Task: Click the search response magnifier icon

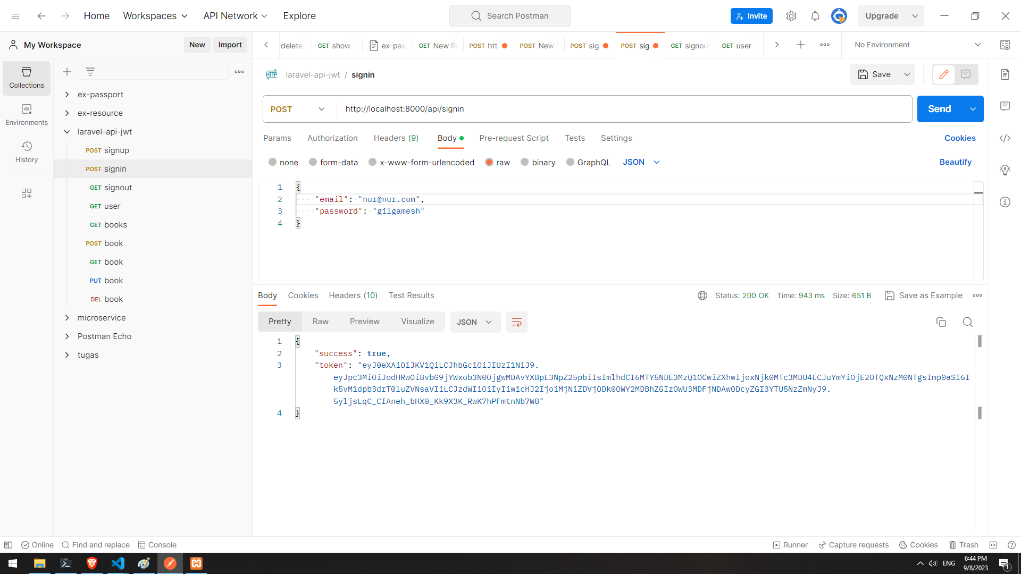Action: point(967,322)
